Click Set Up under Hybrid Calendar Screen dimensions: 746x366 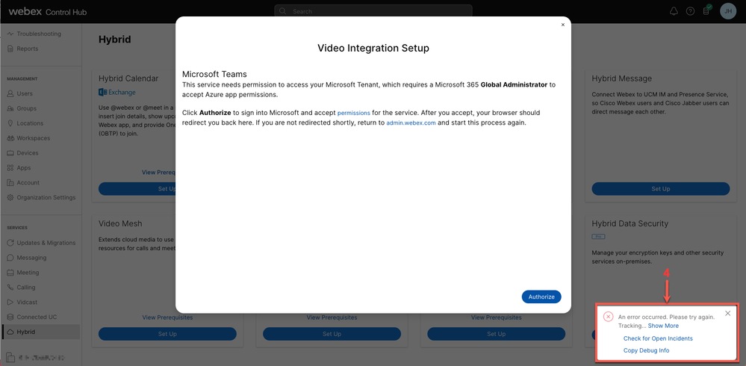coord(137,189)
